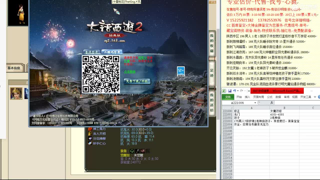Click the Excel formula bar input

tap(297, 103)
